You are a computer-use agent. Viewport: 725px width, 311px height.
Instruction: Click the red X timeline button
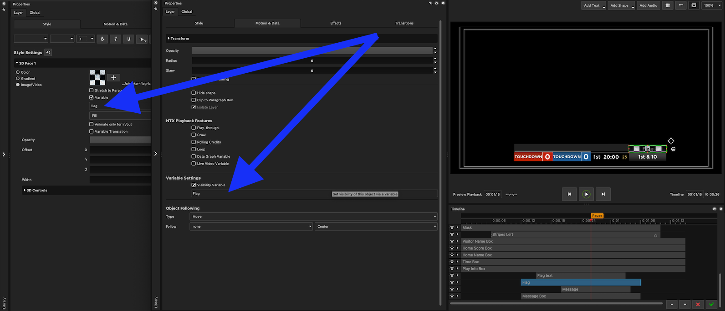(698, 304)
